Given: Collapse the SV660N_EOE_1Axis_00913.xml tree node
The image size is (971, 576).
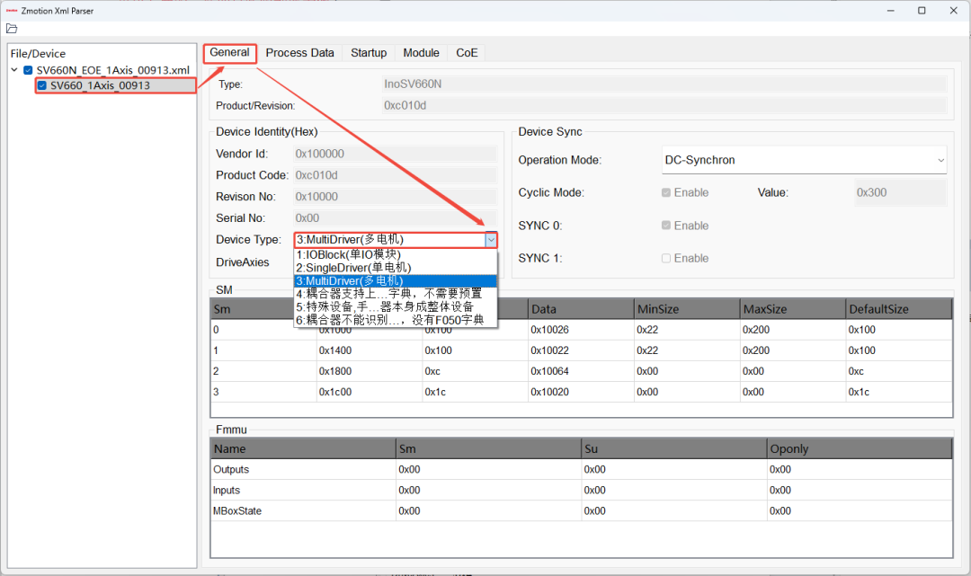Looking at the screenshot, I should (x=14, y=70).
